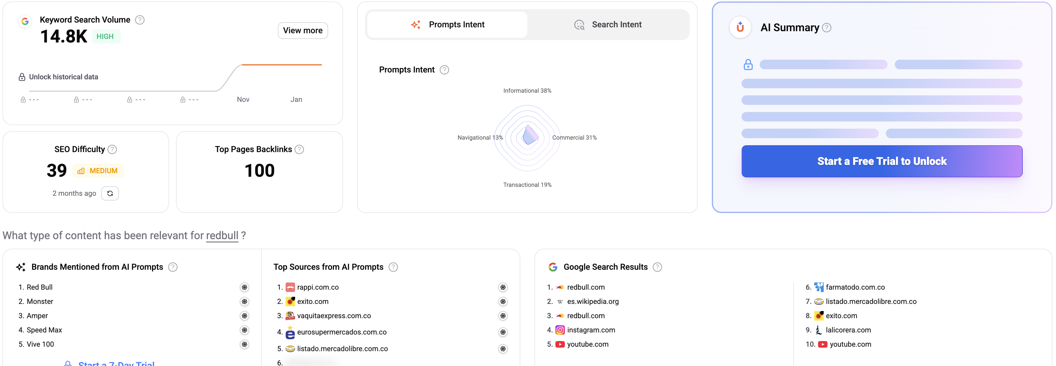Image resolution: width=1056 pixels, height=366 pixels.
Task: Click Unlock historical data
Action: 63,77
